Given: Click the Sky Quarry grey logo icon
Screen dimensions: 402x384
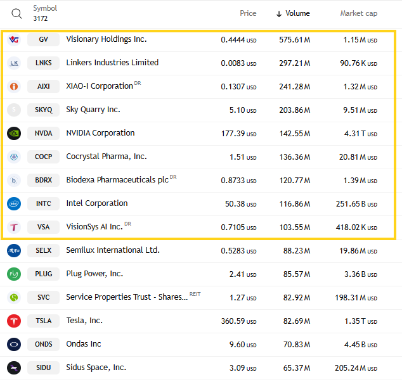Looking at the screenshot, I should point(14,110).
